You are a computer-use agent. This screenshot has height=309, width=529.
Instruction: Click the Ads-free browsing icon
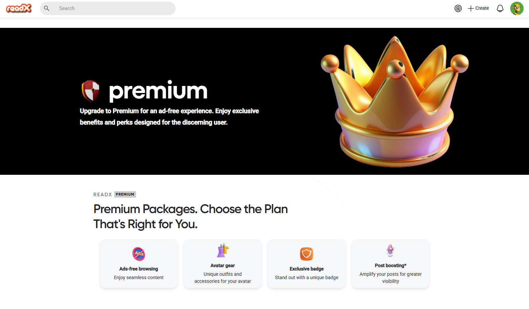click(139, 254)
